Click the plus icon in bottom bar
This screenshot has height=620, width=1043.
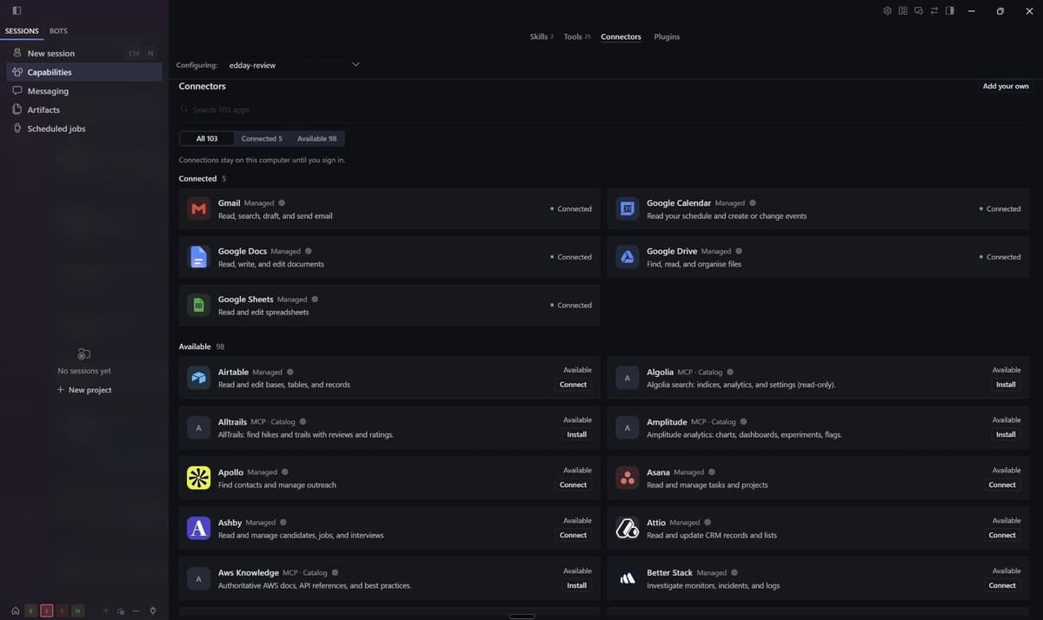[106, 610]
